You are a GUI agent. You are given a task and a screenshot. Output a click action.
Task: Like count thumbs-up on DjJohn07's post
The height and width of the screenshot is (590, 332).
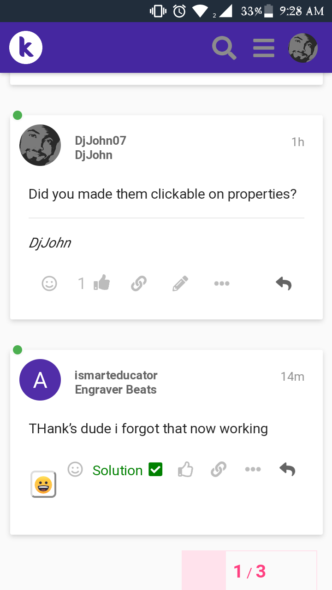click(x=101, y=283)
